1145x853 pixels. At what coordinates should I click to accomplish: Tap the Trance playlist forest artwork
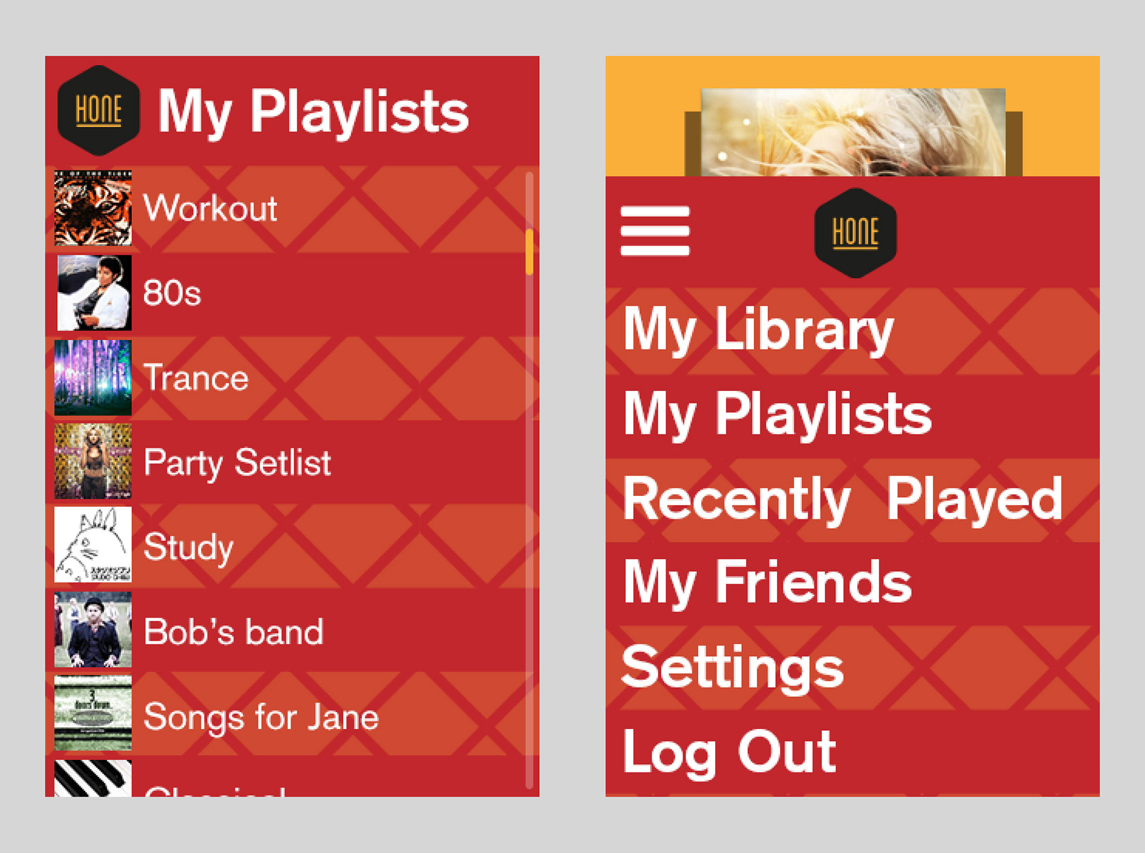[x=93, y=377]
